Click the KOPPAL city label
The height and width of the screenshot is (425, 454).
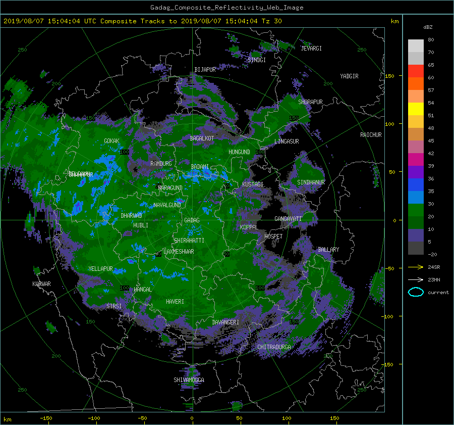click(249, 227)
